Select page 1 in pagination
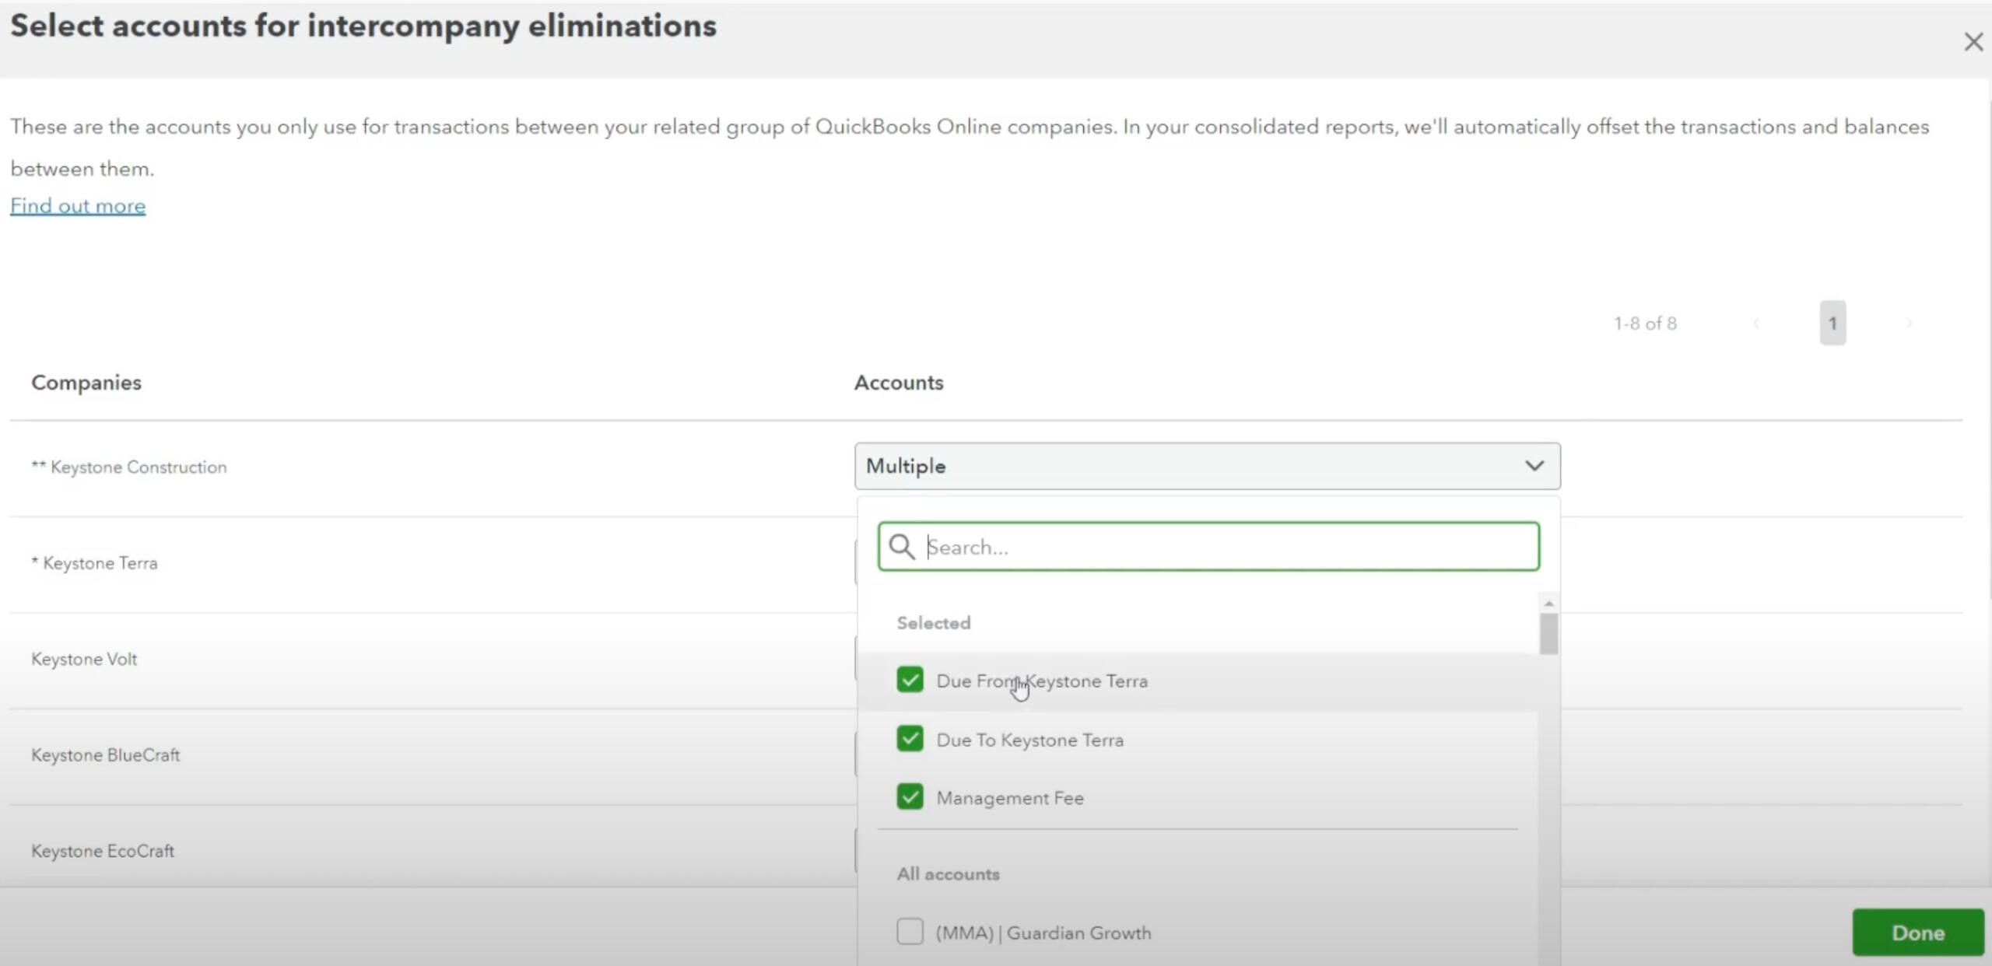Image resolution: width=1992 pixels, height=966 pixels. pyautogui.click(x=1832, y=324)
